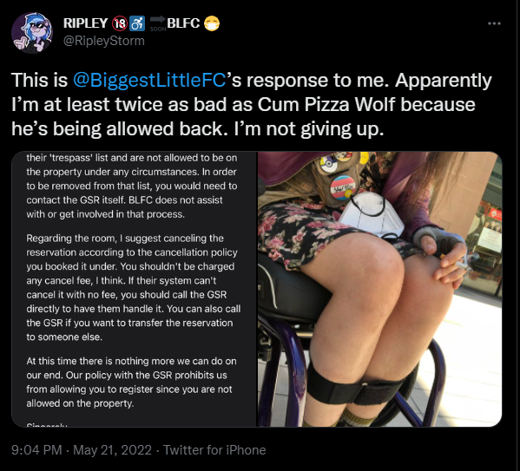Click the RIPLEY display name
This screenshot has height=471, width=520.
click(x=85, y=23)
